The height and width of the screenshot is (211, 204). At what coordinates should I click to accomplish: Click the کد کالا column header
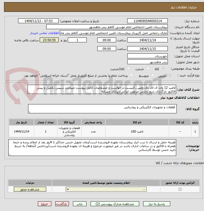tap(180, 122)
